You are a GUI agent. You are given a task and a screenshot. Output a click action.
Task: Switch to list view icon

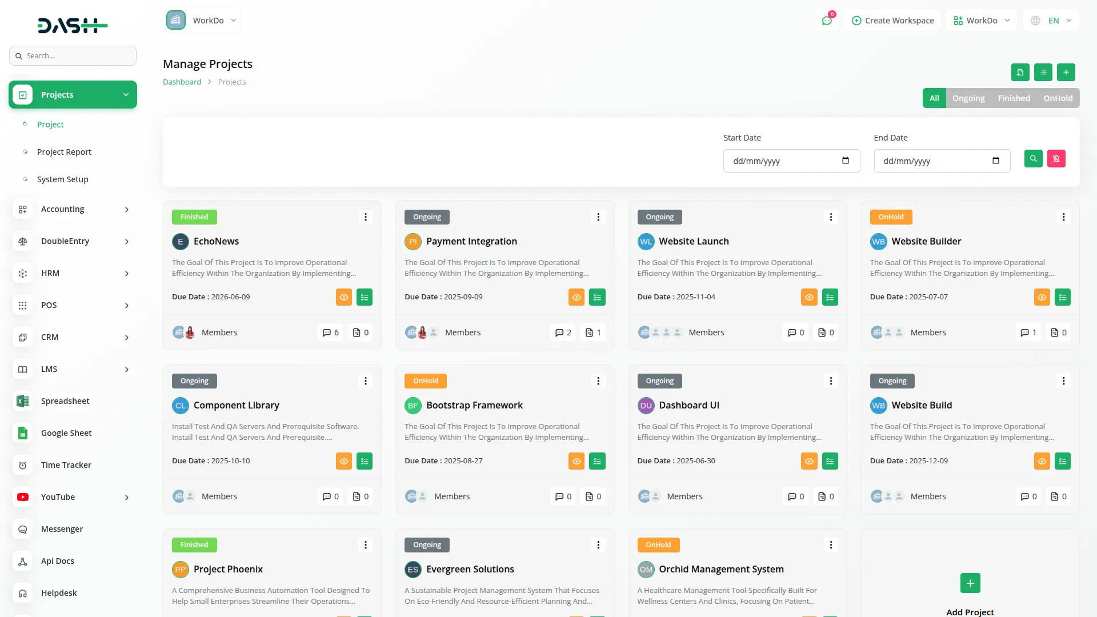pos(1043,73)
